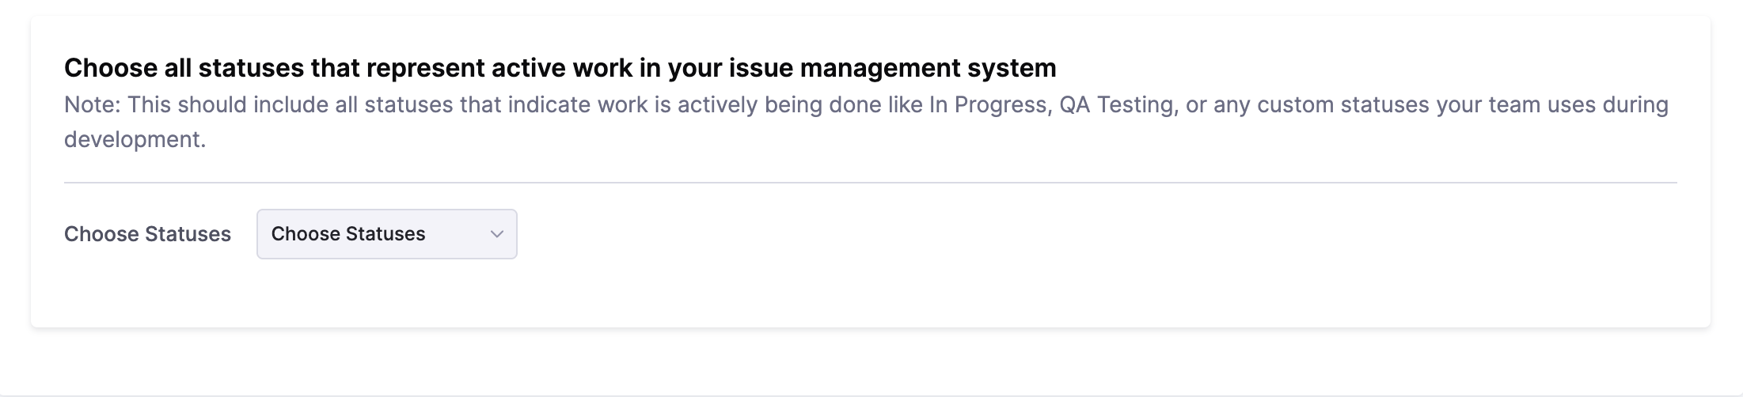Click the placeholder text inside the statuses combo box
1743x397 pixels.
click(348, 234)
